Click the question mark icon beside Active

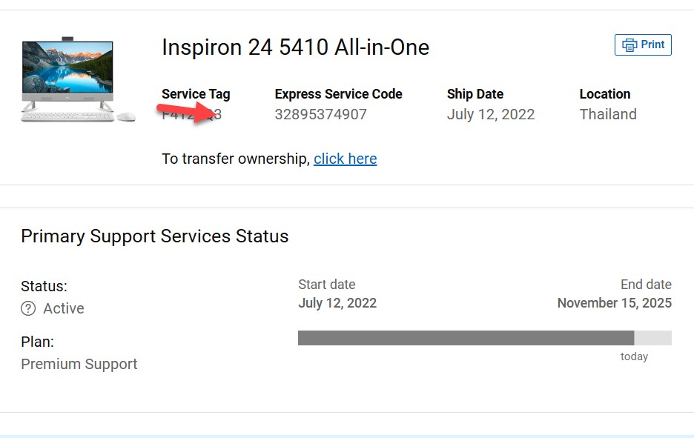point(28,308)
